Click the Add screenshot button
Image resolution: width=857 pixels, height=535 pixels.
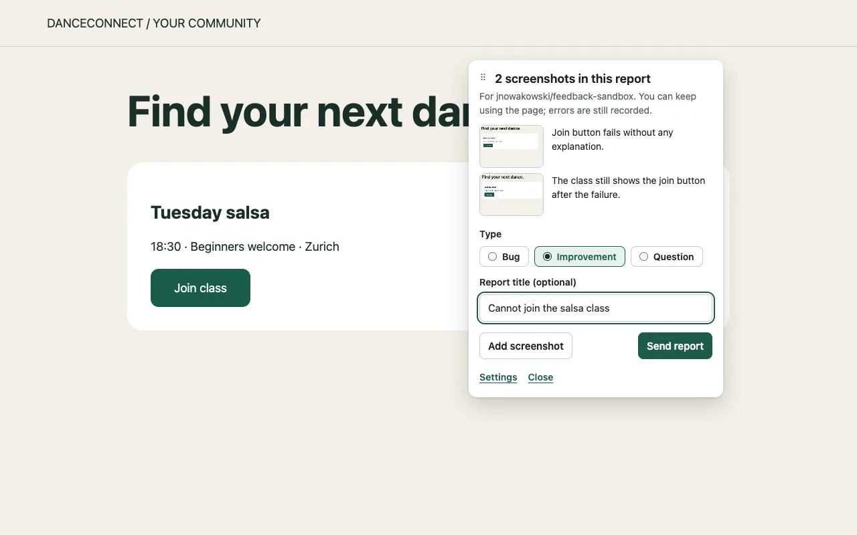click(x=526, y=346)
